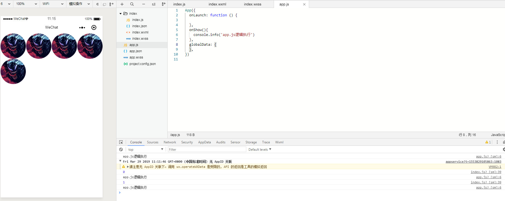Click the console prompt input line
This screenshot has height=201, width=505.
tap(310, 193)
